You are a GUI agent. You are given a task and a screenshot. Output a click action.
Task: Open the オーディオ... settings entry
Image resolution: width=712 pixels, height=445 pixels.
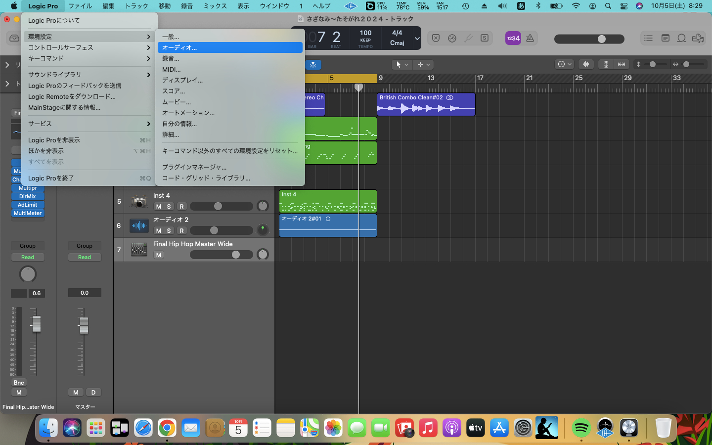click(230, 47)
